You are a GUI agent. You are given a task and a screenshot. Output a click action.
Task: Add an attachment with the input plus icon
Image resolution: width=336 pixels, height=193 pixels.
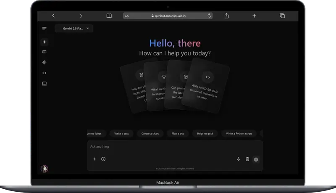(x=94, y=159)
